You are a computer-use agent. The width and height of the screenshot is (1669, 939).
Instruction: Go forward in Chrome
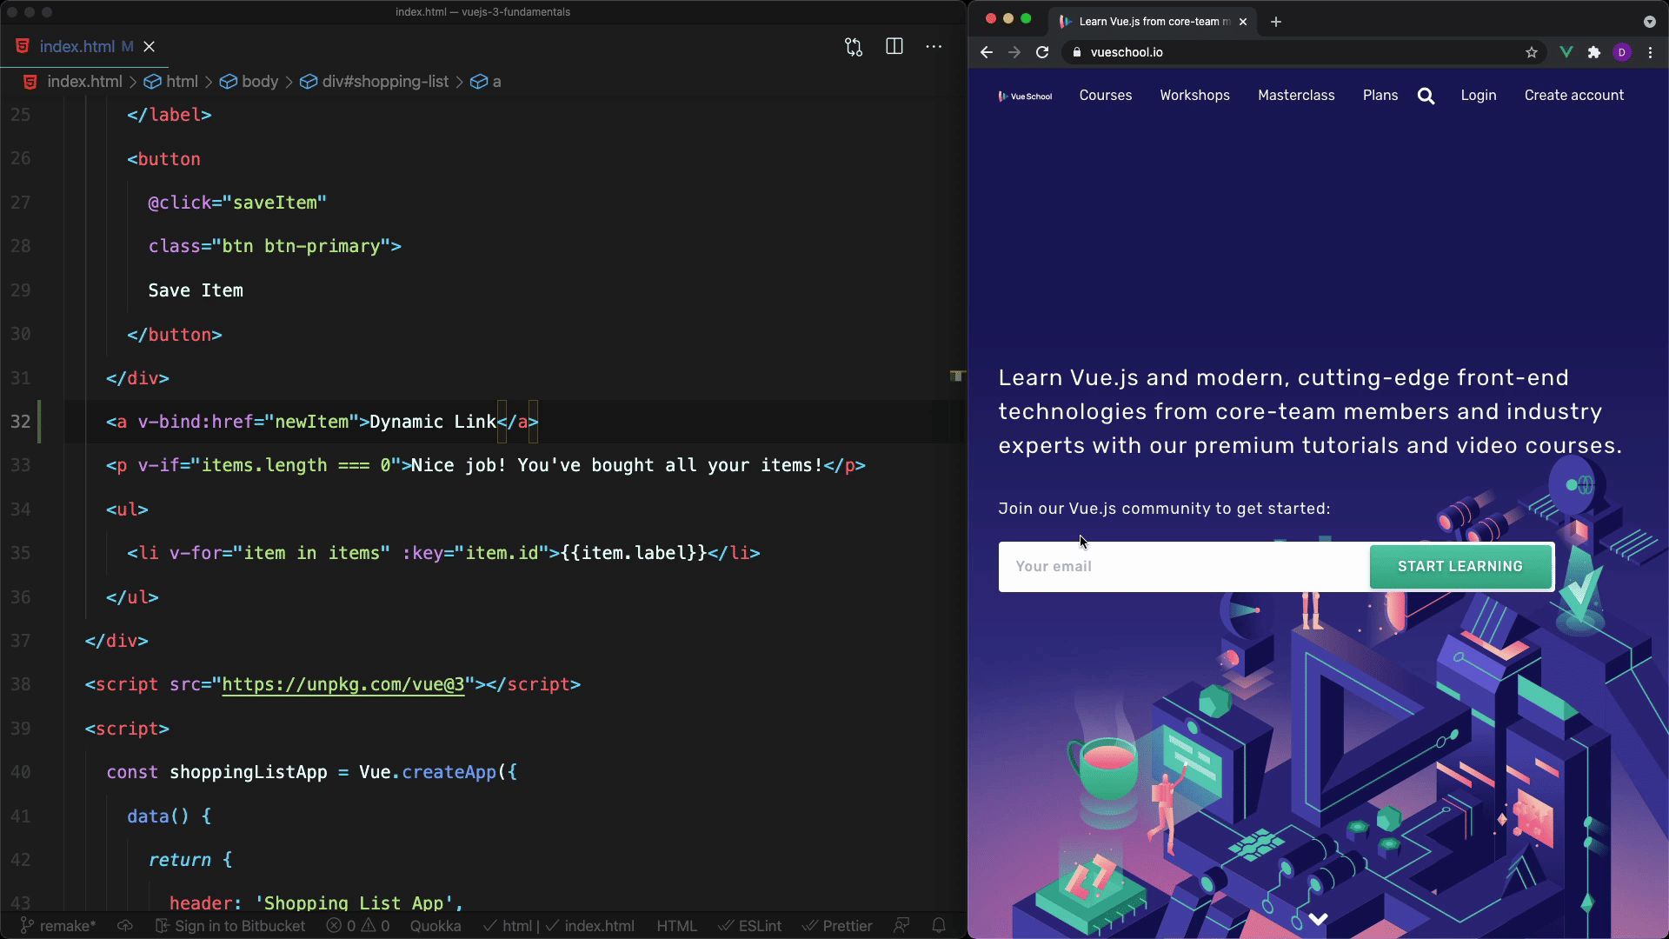(1014, 52)
